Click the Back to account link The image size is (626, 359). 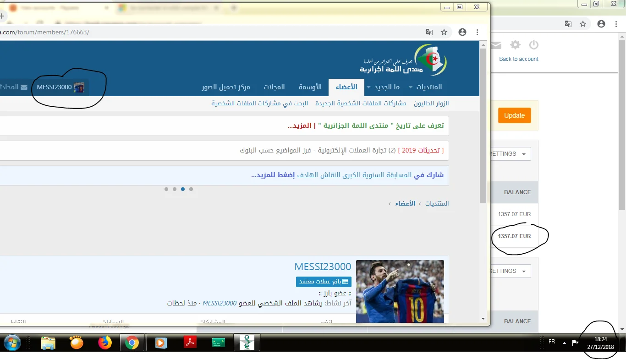point(518,59)
